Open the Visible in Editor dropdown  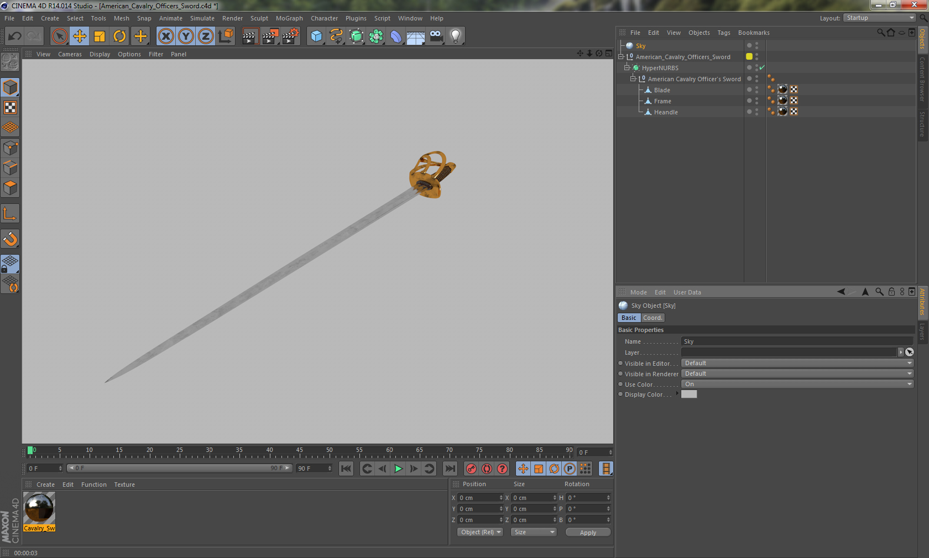797,363
